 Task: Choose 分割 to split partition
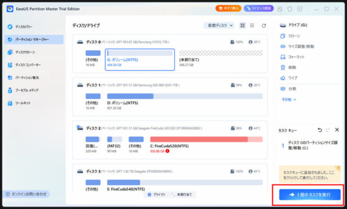coord(288,89)
